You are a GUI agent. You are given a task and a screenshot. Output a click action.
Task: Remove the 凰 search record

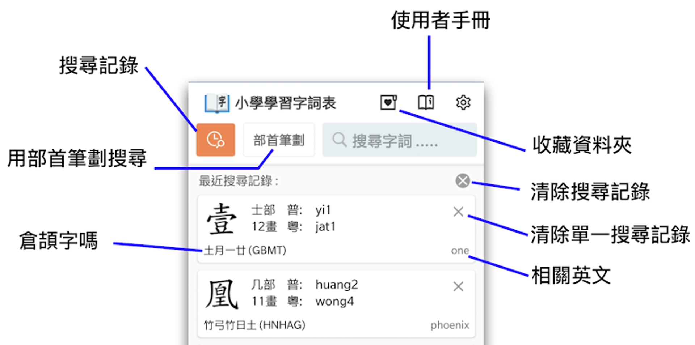click(x=458, y=286)
